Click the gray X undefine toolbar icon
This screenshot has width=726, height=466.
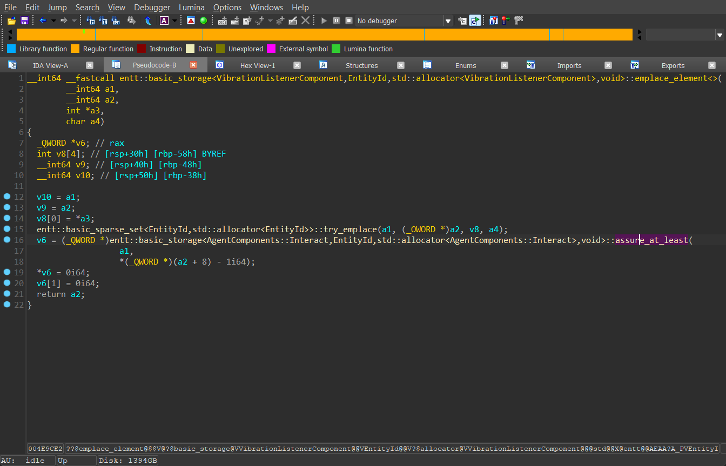[x=306, y=21]
